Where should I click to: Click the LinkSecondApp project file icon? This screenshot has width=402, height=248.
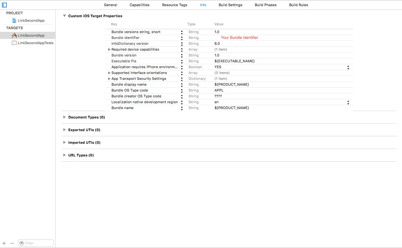tap(14, 20)
